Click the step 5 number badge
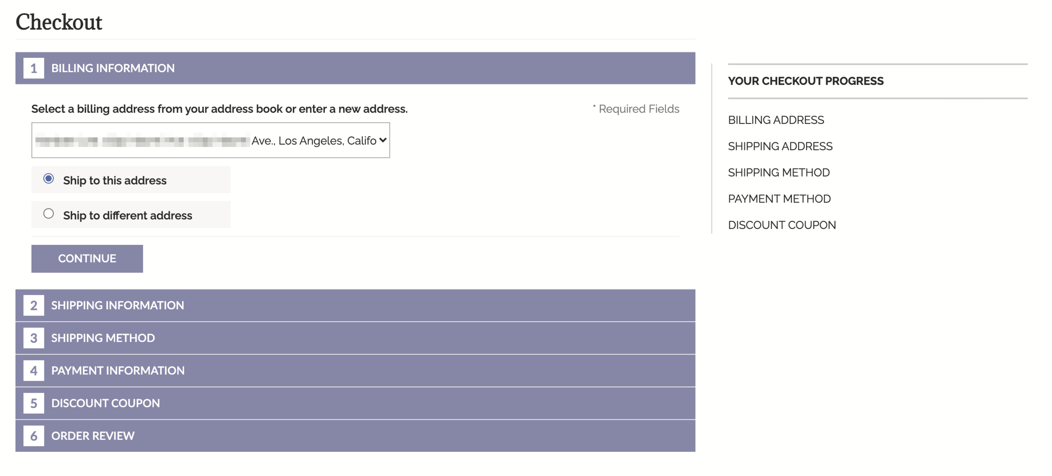 click(33, 403)
